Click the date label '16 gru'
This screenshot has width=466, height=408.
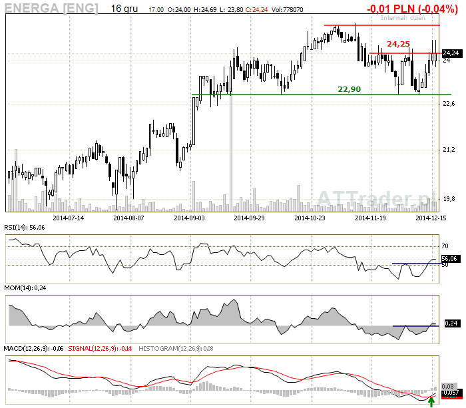pos(124,9)
